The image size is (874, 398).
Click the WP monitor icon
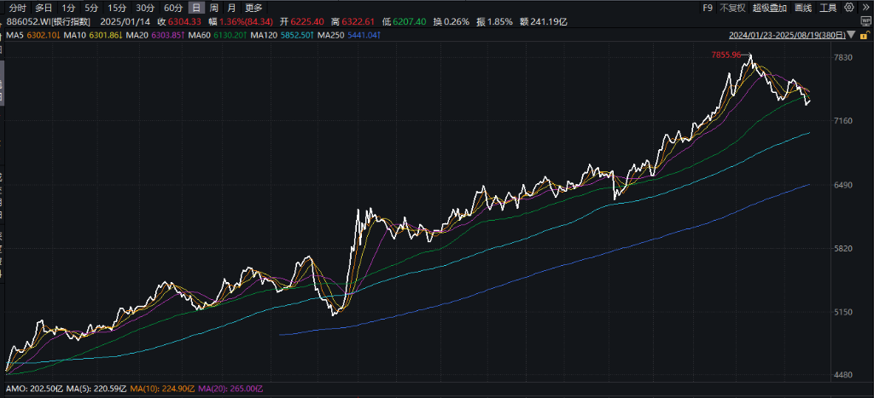865,21
